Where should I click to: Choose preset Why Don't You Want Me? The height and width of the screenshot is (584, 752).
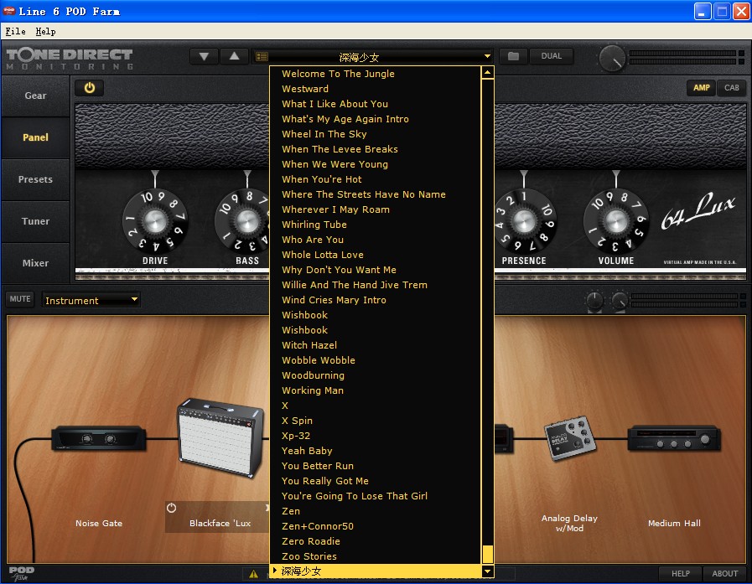tap(375, 270)
